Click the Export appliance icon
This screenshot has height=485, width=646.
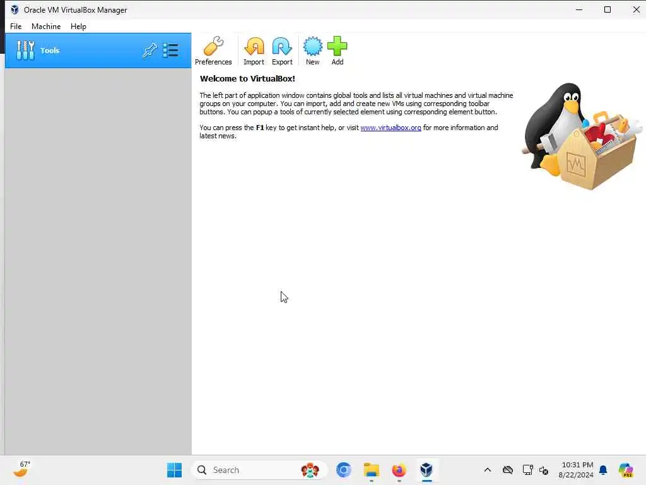pyautogui.click(x=282, y=51)
